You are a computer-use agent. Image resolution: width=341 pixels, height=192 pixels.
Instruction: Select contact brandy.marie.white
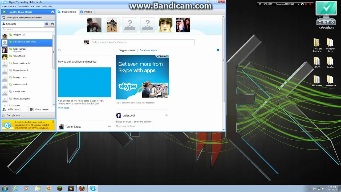click(27, 64)
